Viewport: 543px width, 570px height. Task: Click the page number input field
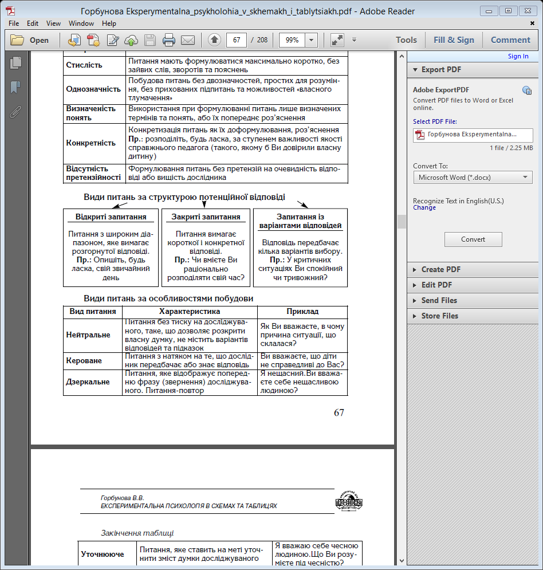(237, 40)
